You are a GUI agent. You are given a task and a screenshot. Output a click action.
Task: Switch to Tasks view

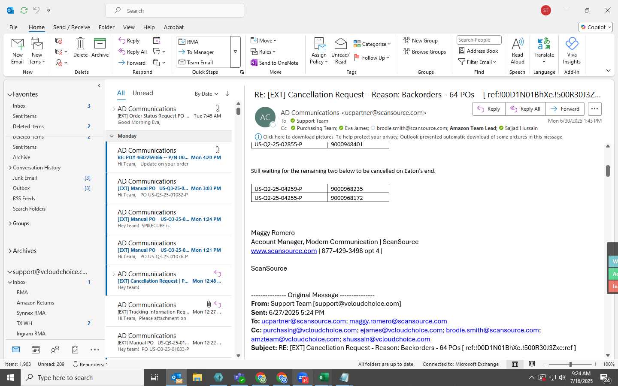pyautogui.click(x=75, y=350)
